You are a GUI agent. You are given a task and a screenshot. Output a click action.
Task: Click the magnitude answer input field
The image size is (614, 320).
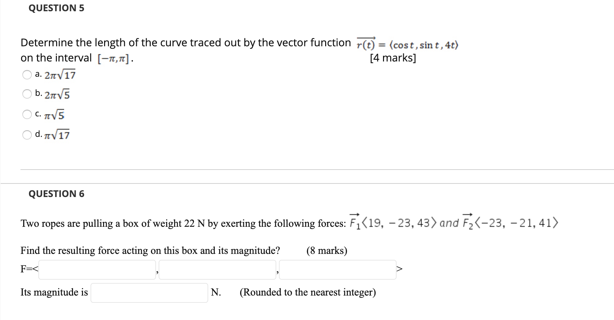coord(149,292)
